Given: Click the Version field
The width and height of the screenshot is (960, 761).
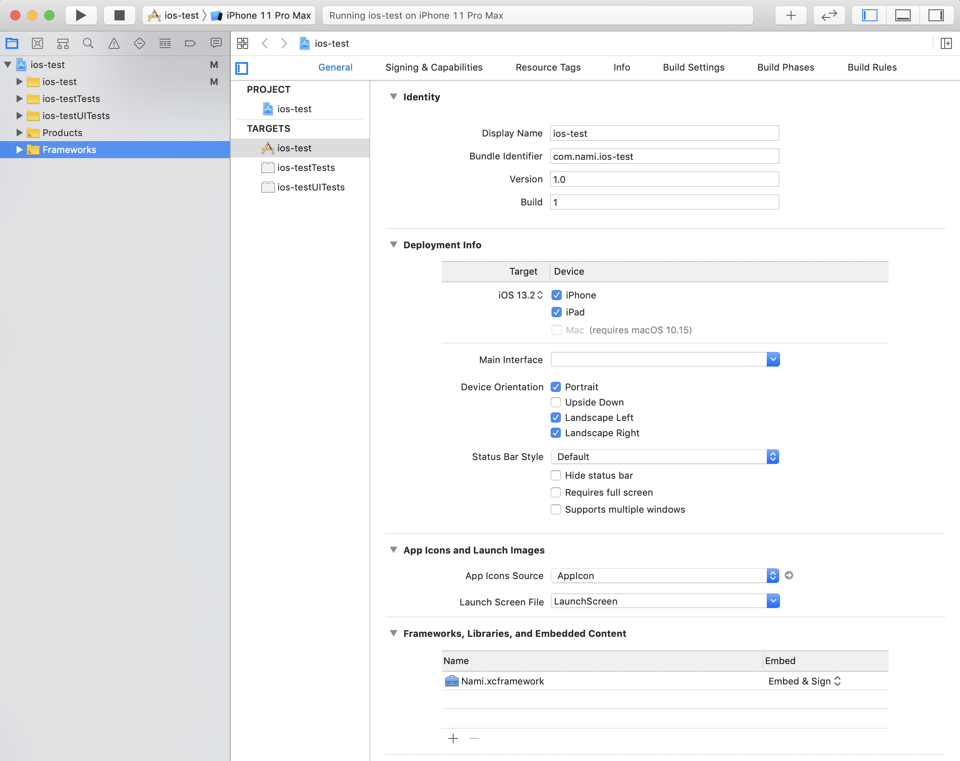Looking at the screenshot, I should tap(664, 179).
